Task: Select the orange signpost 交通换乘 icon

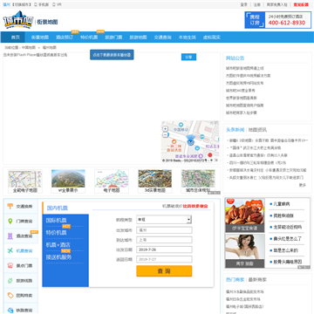Action: pos(10,207)
